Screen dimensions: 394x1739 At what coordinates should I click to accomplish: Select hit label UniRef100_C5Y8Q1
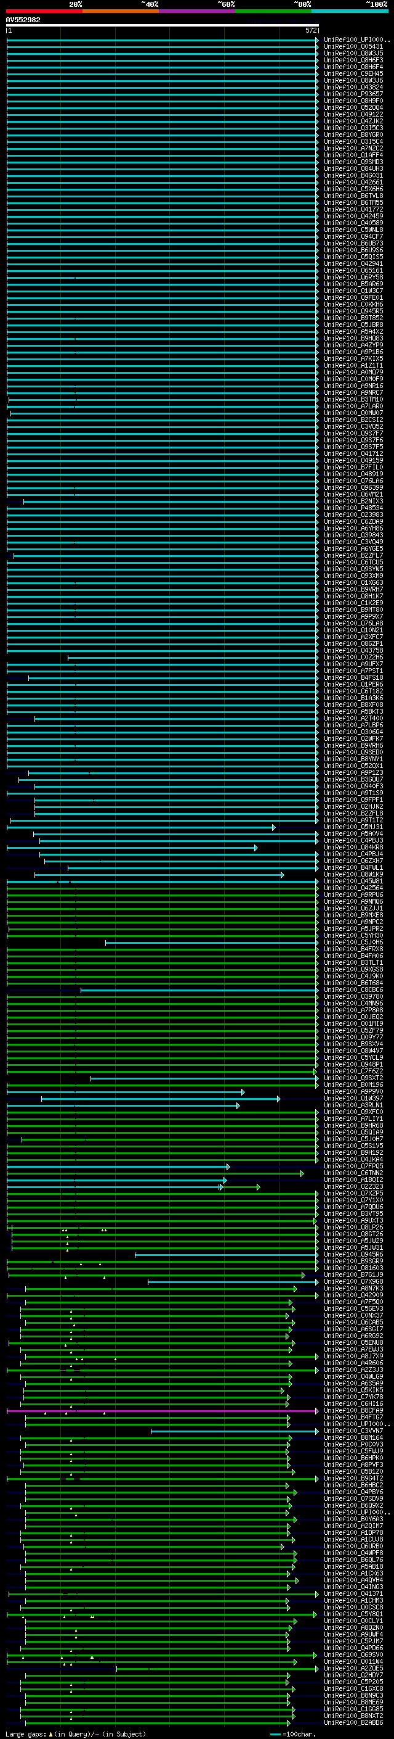tap(353, 1613)
